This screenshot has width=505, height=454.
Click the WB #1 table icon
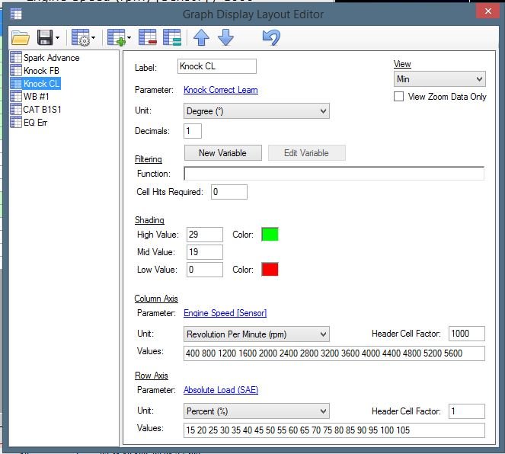pyautogui.click(x=16, y=96)
